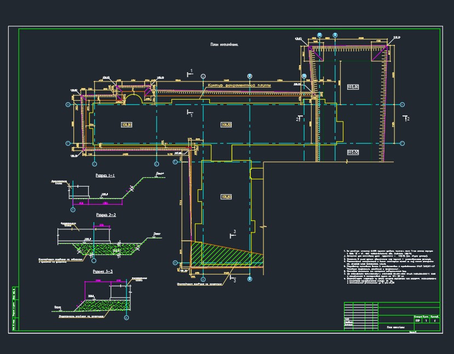
Task: Select the upper 103,80 elevation tag
Action: 353,87
